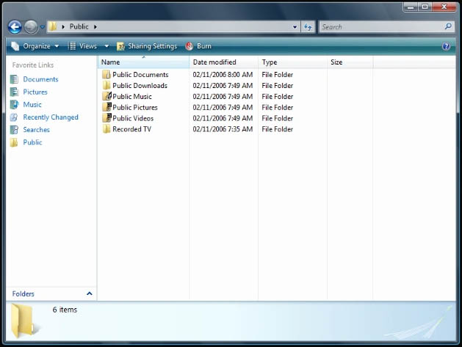Open the Views dropdown arrow
The image size is (462, 347).
tap(107, 46)
